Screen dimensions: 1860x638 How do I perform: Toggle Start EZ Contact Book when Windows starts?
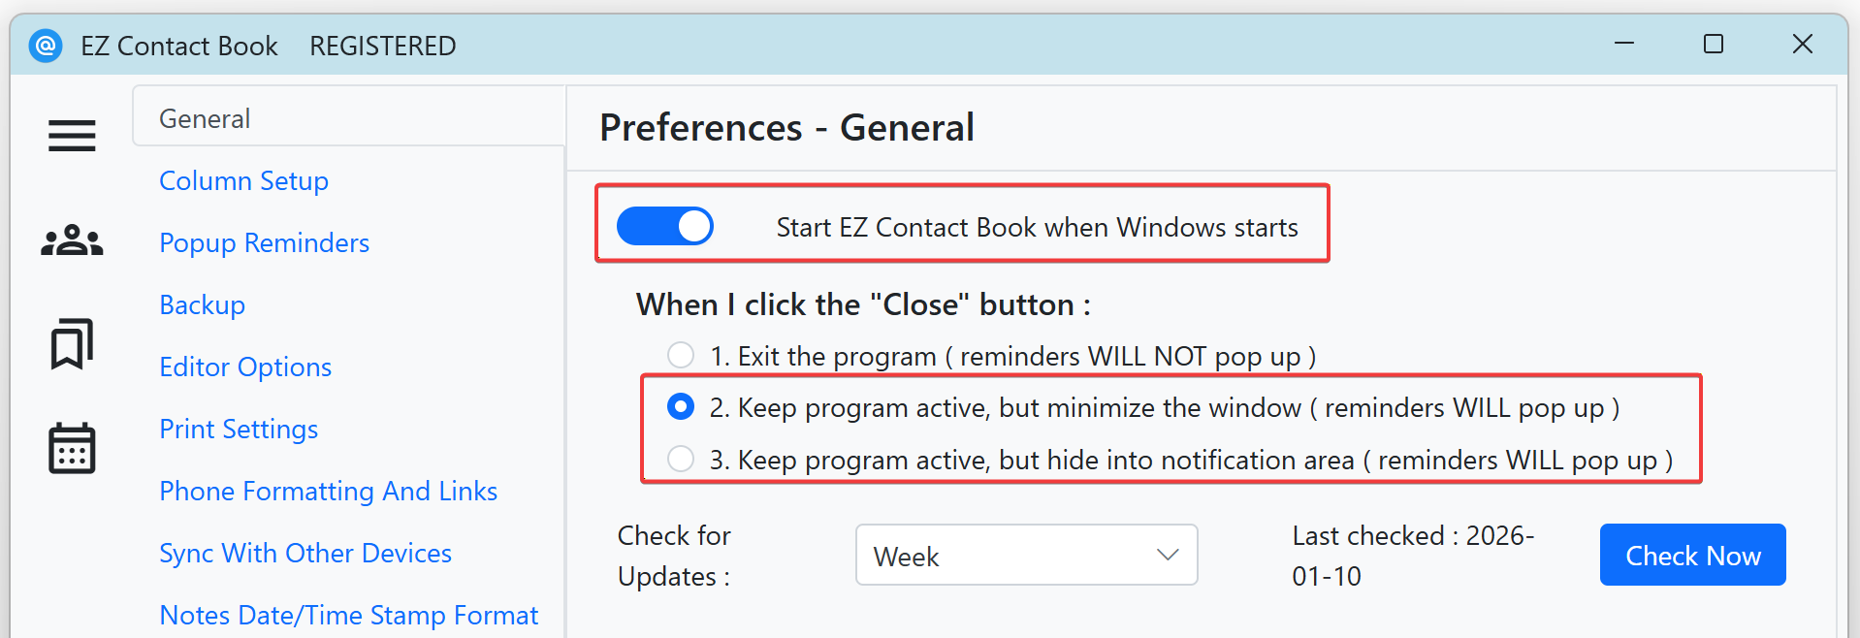[x=665, y=225]
